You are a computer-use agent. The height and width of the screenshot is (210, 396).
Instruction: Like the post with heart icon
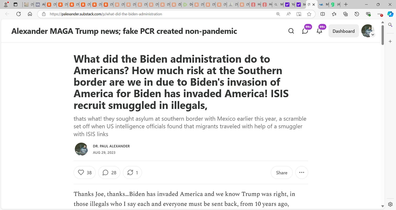tap(85, 173)
